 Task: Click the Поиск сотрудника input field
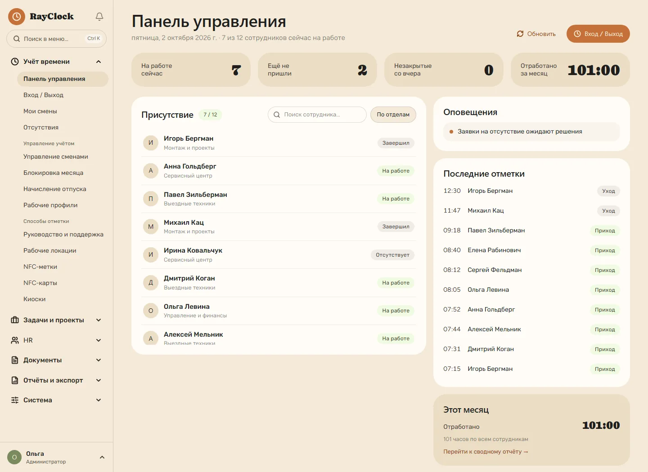pos(317,115)
